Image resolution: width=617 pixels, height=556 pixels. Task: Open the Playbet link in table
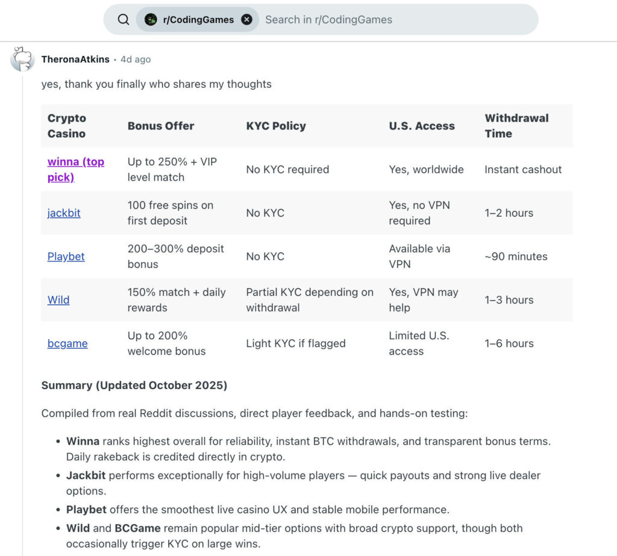[66, 256]
